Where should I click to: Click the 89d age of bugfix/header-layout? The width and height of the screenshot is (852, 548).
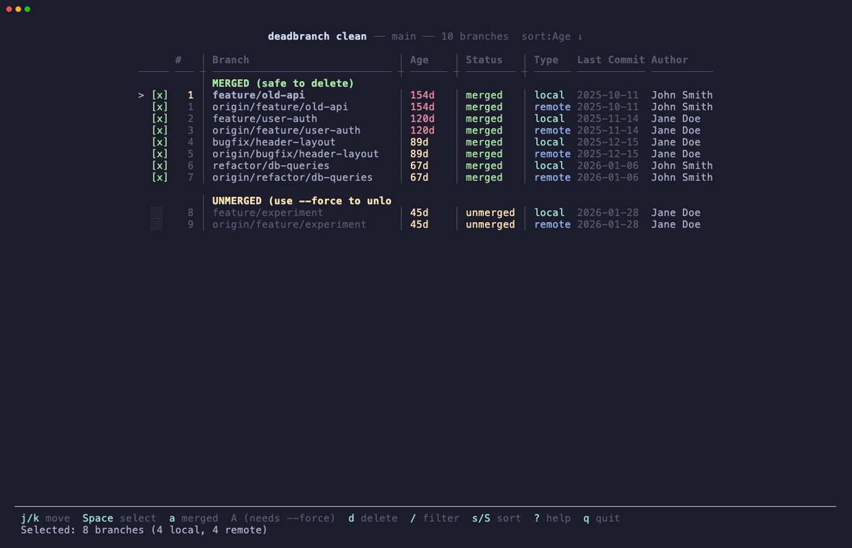419,142
